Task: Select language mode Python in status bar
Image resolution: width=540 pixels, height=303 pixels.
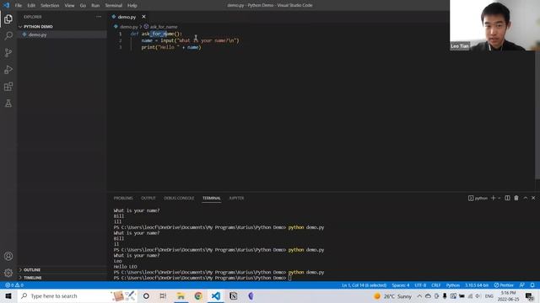Action: [x=453, y=285]
